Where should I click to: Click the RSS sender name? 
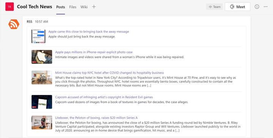tap(30, 22)
